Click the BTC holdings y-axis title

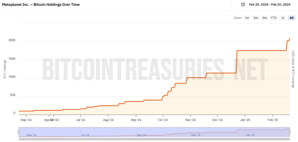pyautogui.click(x=5, y=69)
